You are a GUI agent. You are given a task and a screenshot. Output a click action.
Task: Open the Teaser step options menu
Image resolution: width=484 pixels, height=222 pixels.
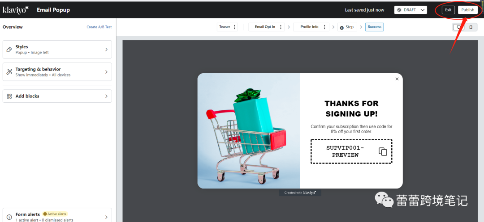[x=235, y=27]
